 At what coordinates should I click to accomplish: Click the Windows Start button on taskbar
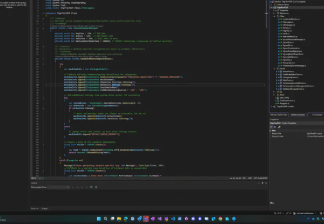click(x=98, y=218)
